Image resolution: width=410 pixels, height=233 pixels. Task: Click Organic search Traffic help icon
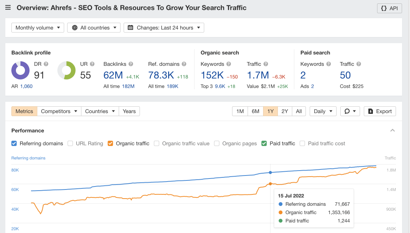[266, 64]
